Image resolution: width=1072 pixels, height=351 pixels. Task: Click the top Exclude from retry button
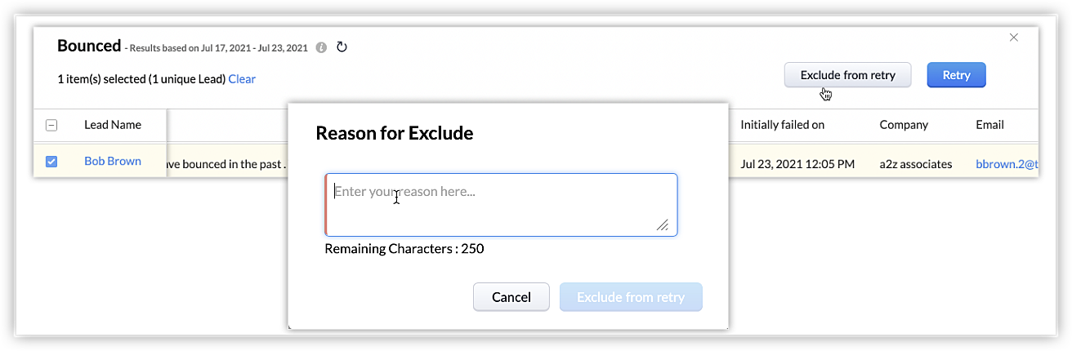(x=847, y=75)
